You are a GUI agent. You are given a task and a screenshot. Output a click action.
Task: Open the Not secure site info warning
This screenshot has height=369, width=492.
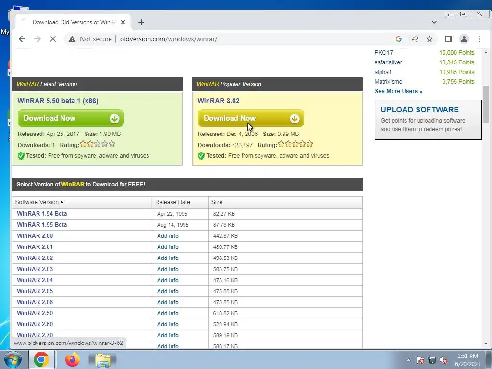[90, 39]
